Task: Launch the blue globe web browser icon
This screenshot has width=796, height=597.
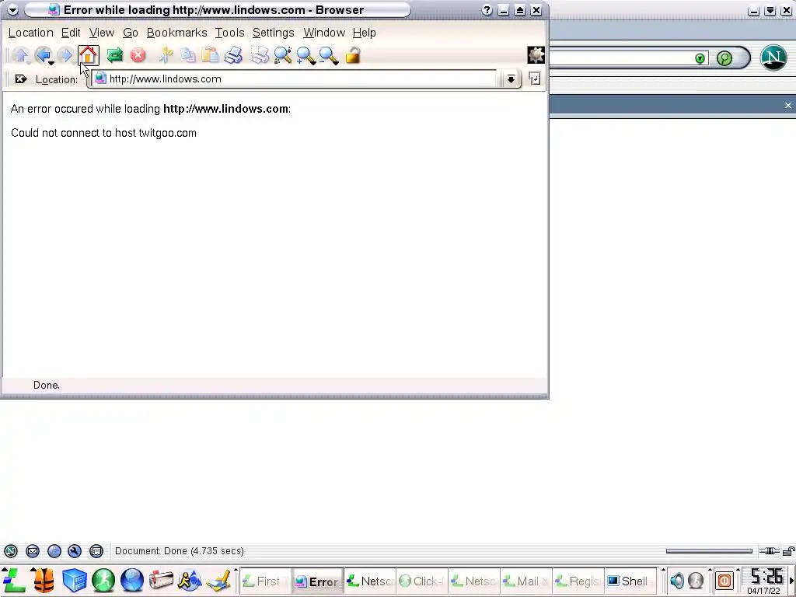Action: [132, 580]
